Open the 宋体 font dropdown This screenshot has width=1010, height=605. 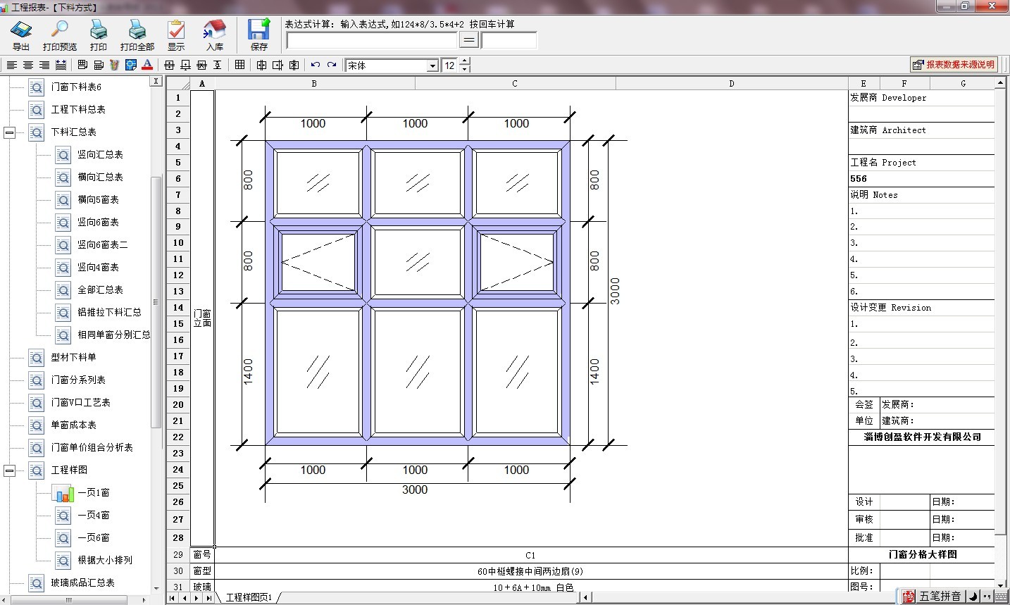[x=432, y=66]
